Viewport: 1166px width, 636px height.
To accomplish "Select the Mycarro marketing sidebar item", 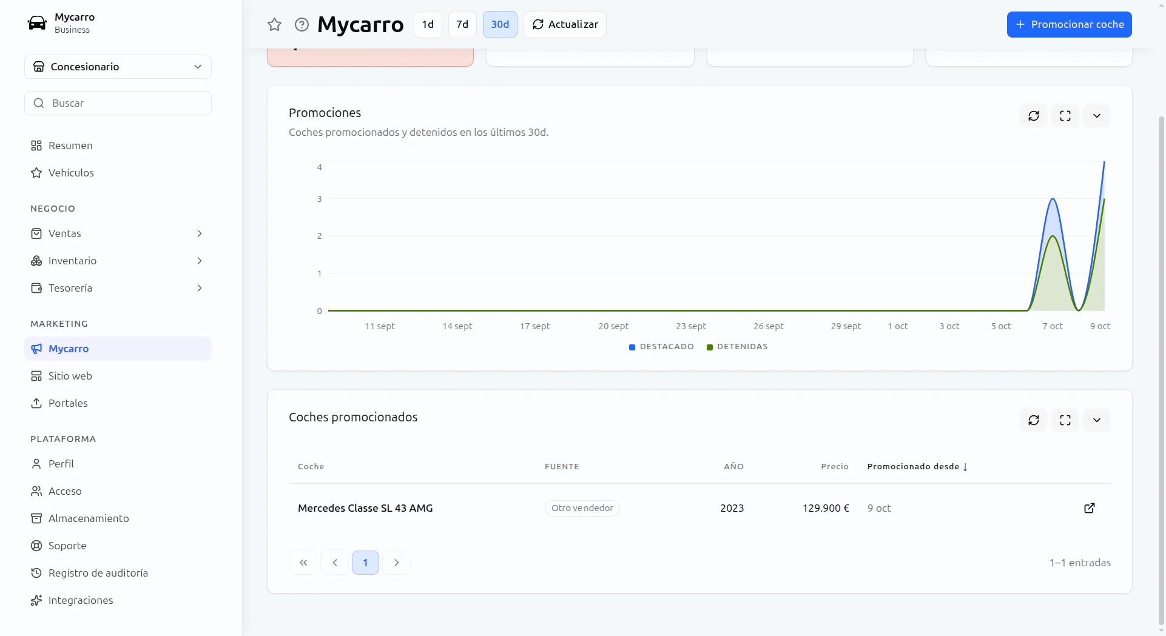I will [118, 349].
